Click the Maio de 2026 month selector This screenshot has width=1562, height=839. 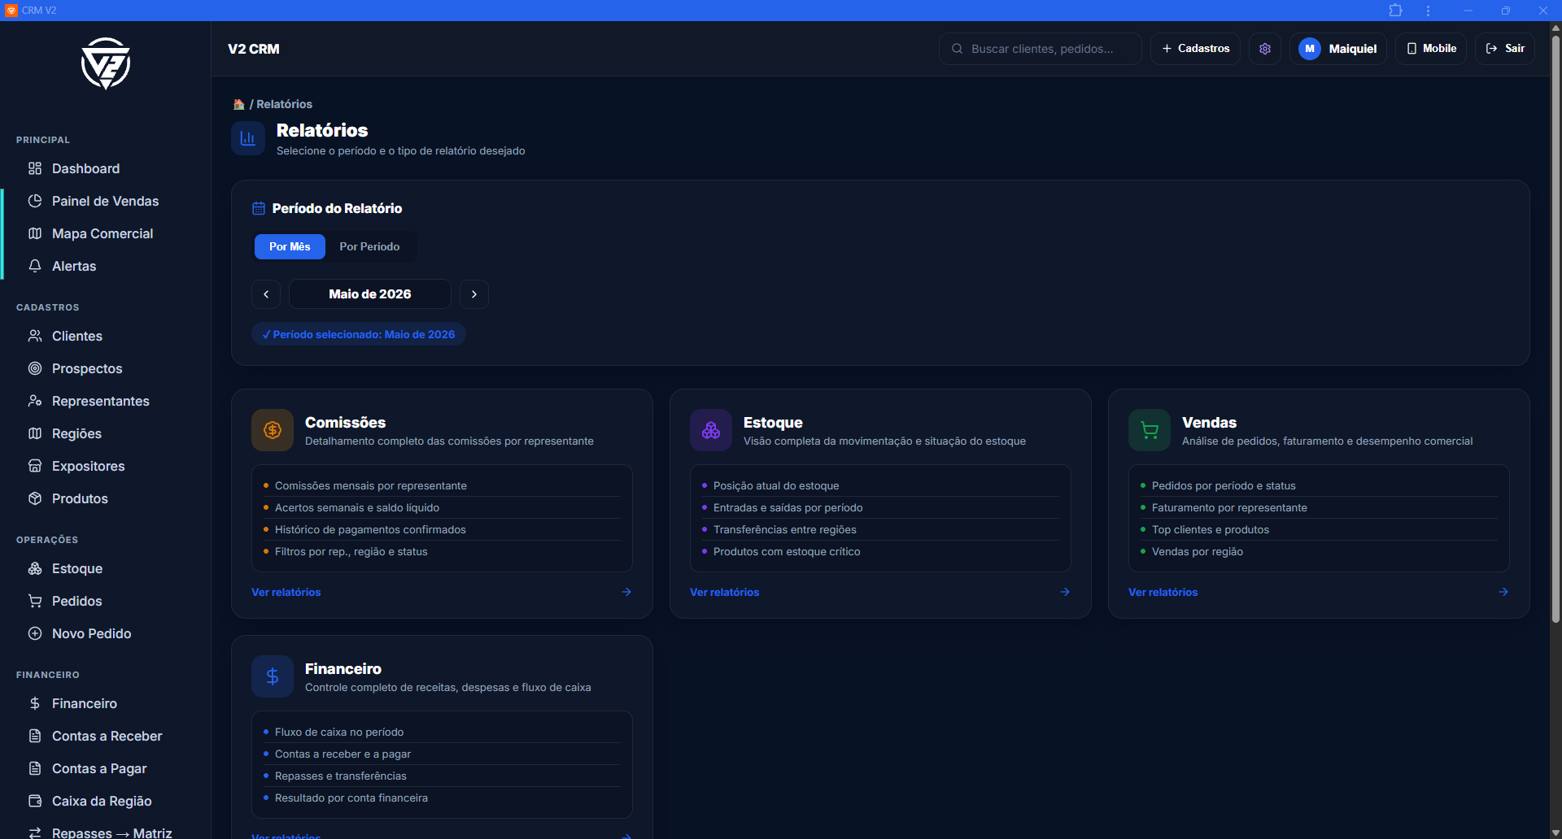[x=370, y=294]
